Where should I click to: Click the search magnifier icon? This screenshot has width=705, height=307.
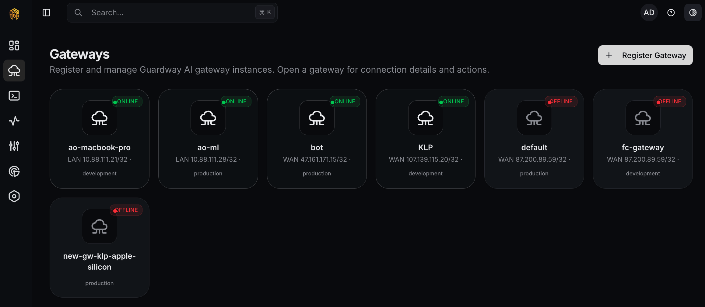[x=78, y=12]
